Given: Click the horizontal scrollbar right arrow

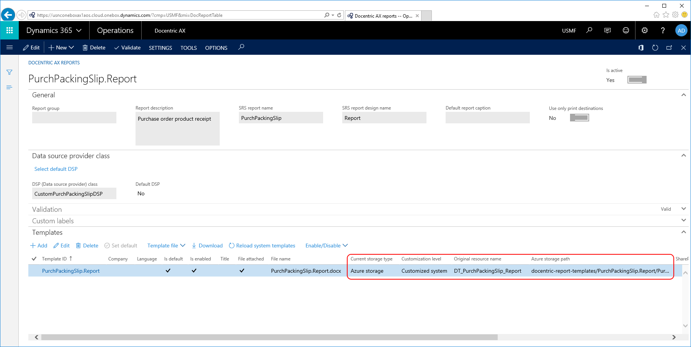Looking at the screenshot, I should (674, 337).
